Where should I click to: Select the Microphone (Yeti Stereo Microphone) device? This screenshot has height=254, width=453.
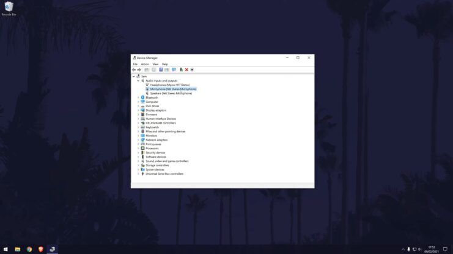click(173, 90)
